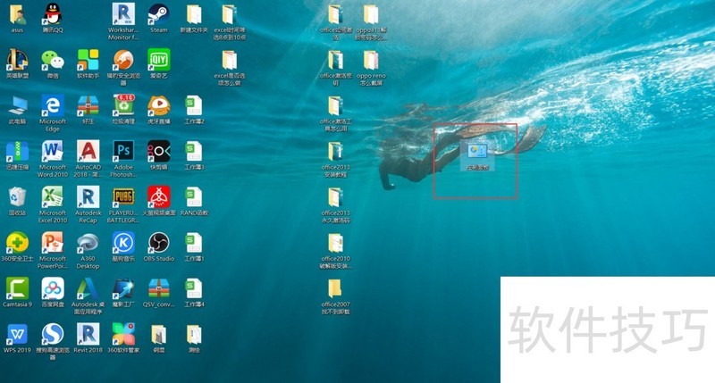The height and width of the screenshot is (383, 715).
Task: Launch the WPS 2019 shortcut
Action: [x=17, y=334]
